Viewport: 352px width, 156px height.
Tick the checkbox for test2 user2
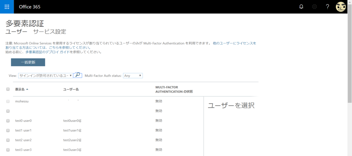point(8,140)
